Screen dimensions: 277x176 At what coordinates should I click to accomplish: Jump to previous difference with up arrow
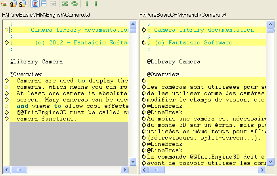(87, 4)
